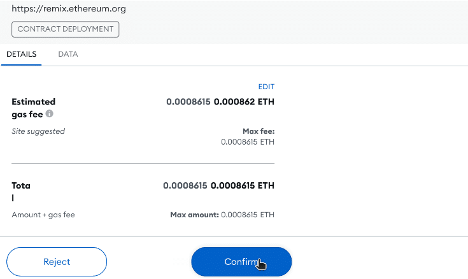
Task: Click the bold 0.000862 ETH gas fee
Action: click(245, 101)
